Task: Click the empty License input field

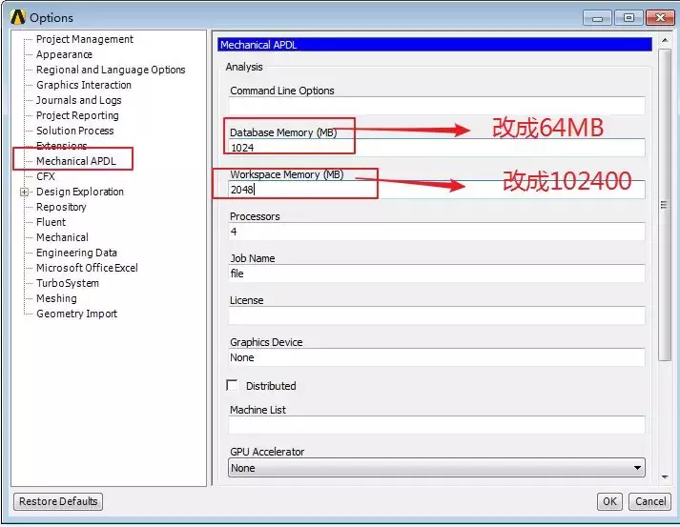Action: pos(437,316)
